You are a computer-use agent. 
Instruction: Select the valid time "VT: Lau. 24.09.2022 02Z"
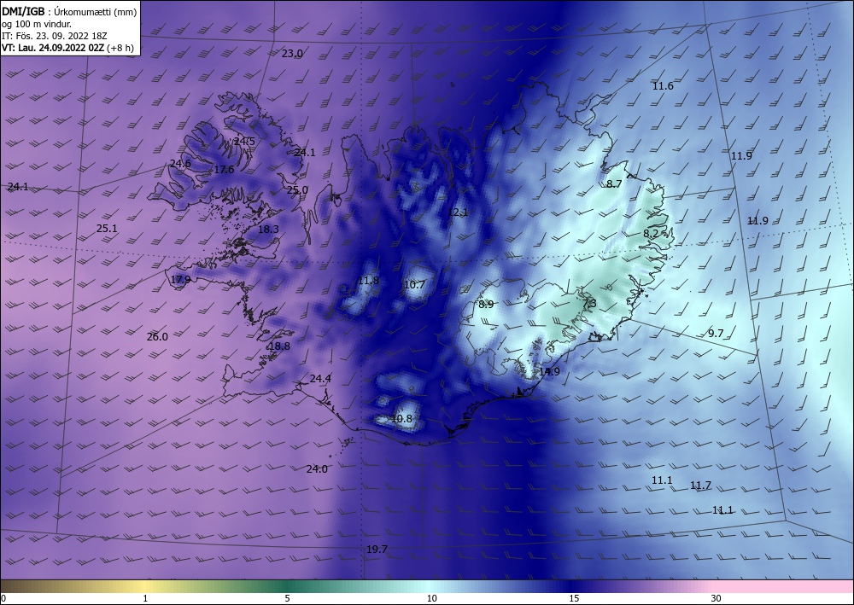pos(53,48)
